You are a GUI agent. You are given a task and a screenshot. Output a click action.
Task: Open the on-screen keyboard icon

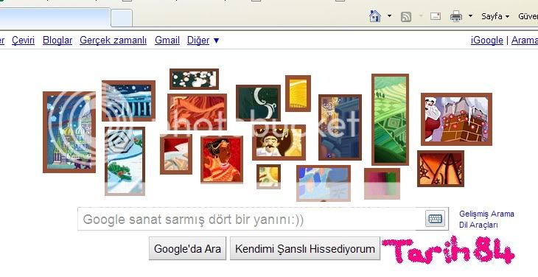435,218
